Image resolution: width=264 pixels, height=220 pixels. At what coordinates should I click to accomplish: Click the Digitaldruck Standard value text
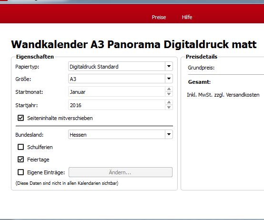[94, 67]
